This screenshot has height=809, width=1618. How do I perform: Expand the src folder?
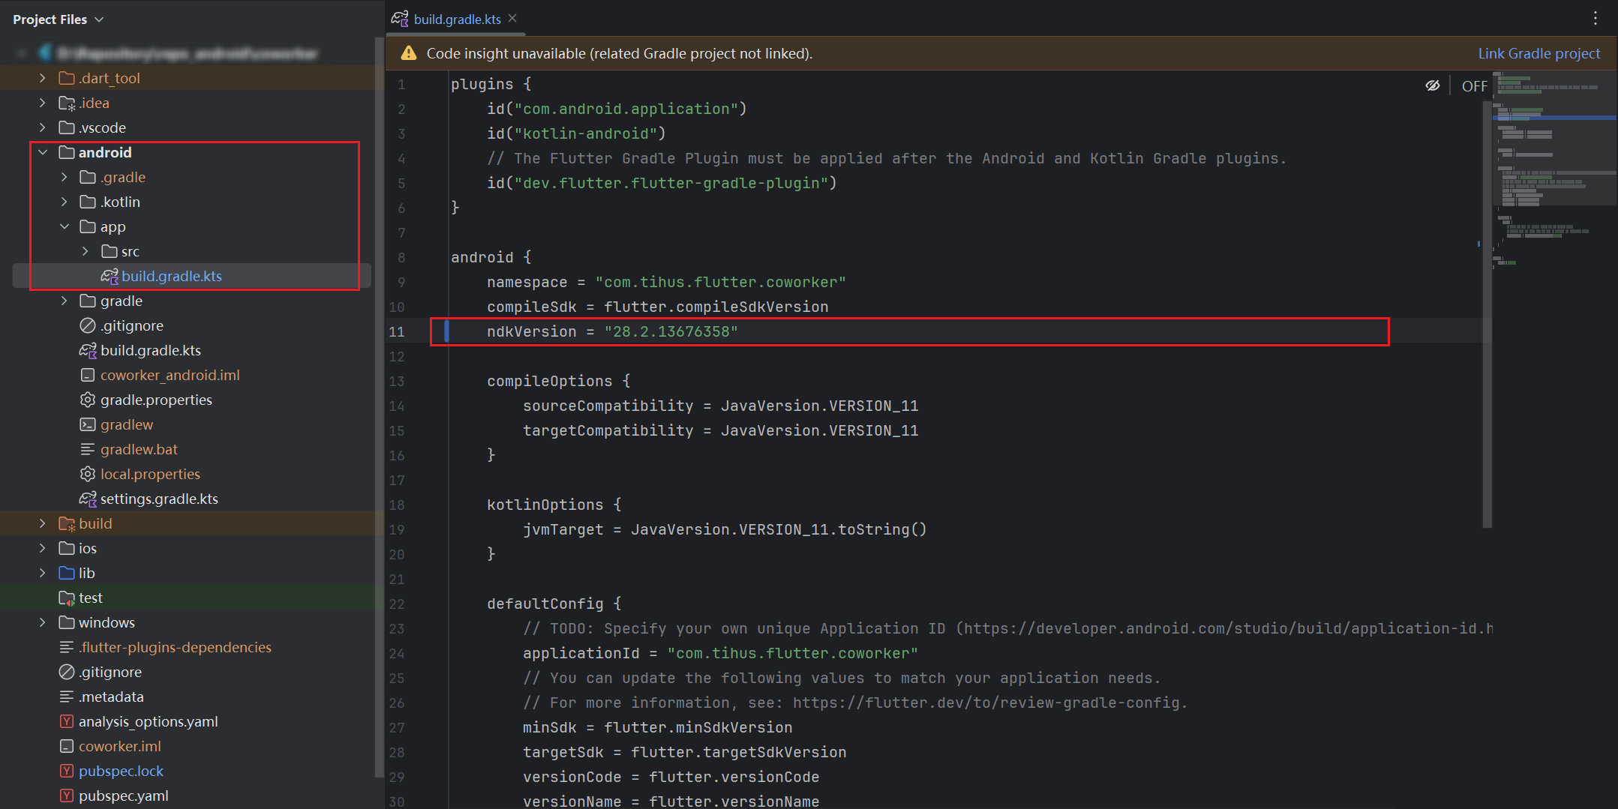tap(86, 251)
